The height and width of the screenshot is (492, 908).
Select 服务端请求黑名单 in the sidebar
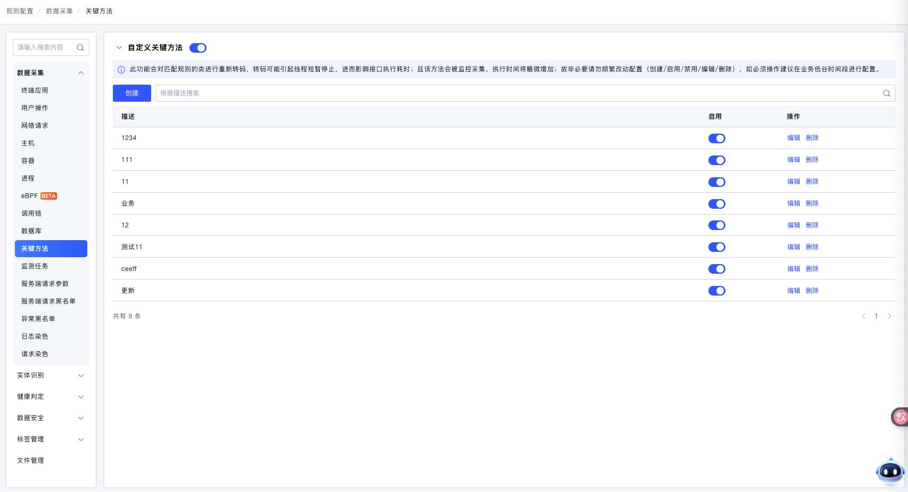48,301
